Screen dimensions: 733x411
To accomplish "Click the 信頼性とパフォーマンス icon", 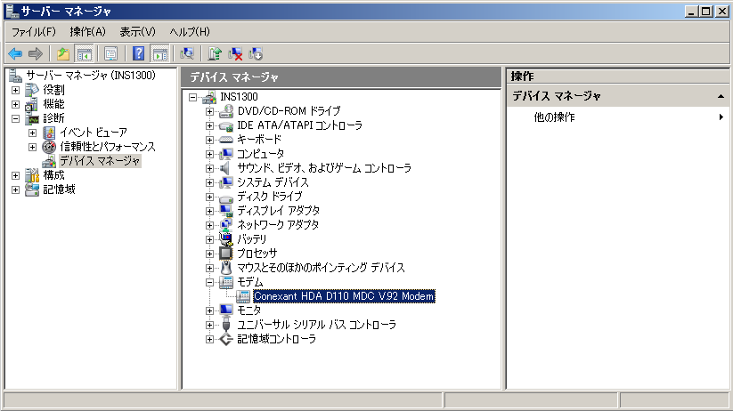I will pyautogui.click(x=49, y=147).
